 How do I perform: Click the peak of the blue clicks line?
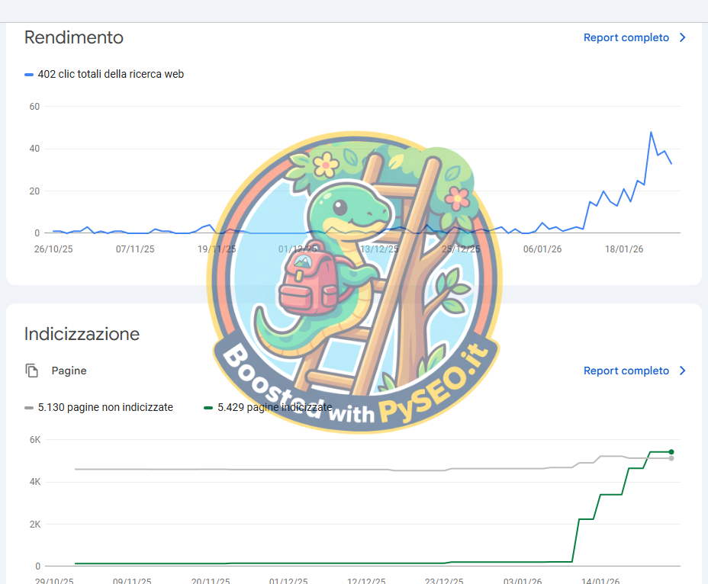tap(651, 132)
